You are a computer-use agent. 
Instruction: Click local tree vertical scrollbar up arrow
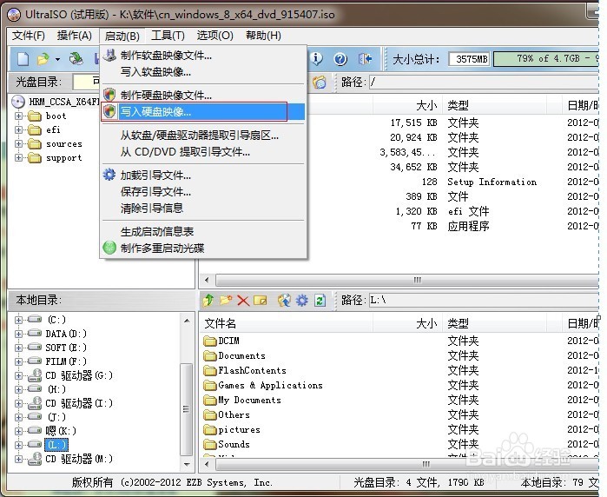click(187, 321)
